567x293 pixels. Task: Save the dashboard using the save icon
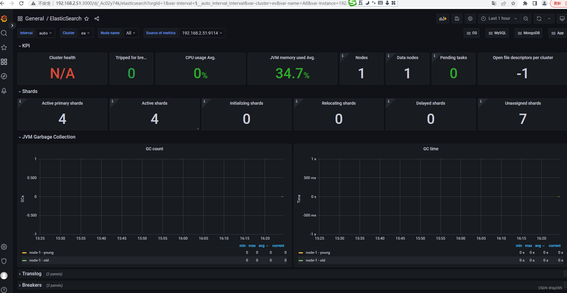[x=457, y=18]
